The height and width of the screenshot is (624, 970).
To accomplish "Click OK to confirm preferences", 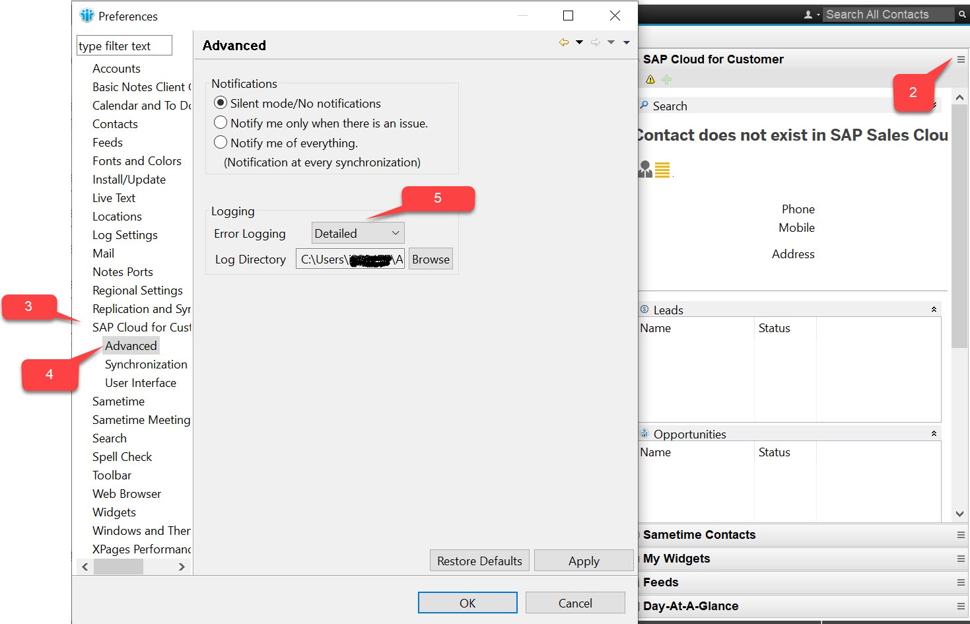I will click(x=468, y=603).
